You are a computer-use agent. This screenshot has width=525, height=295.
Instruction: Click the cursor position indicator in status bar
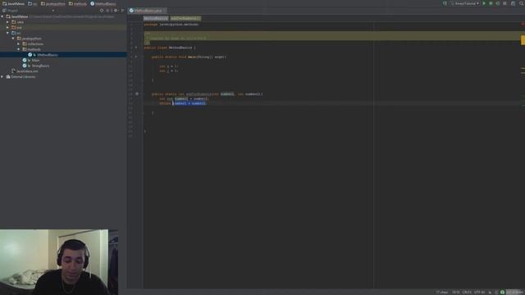tap(456, 293)
